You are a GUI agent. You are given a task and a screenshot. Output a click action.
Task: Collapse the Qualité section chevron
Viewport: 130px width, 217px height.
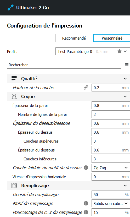tap(125, 79)
